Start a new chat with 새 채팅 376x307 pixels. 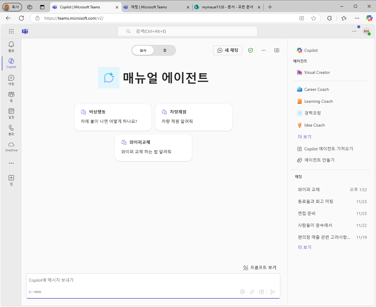coord(228,50)
